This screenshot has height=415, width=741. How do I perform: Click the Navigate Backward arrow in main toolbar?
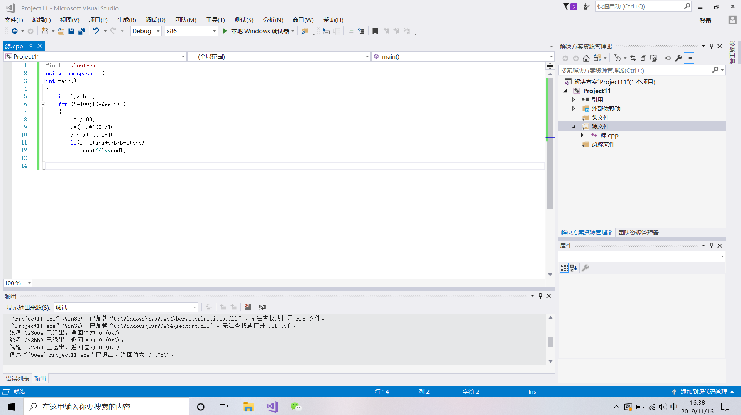coord(15,31)
